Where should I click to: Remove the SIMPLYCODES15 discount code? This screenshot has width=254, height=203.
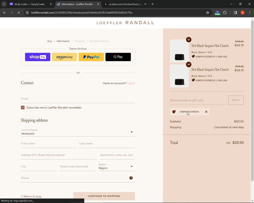206,112
